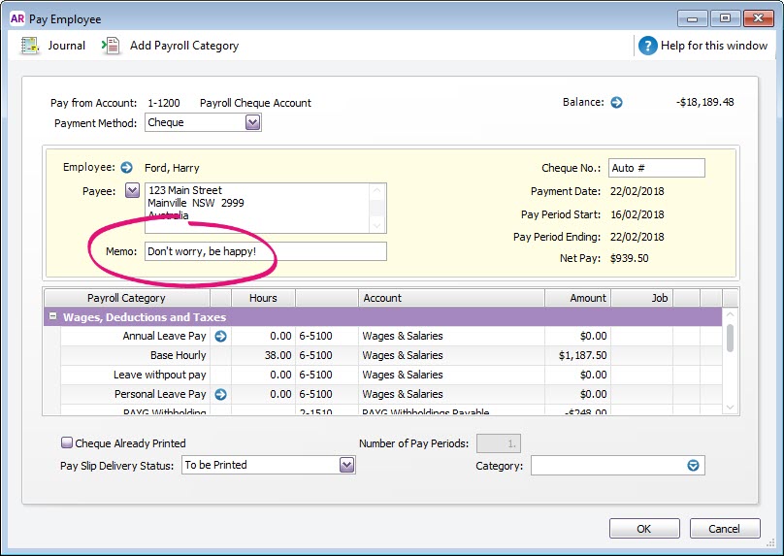The height and width of the screenshot is (556, 784).
Task: Open the Category dropdown list
Action: pyautogui.click(x=693, y=466)
